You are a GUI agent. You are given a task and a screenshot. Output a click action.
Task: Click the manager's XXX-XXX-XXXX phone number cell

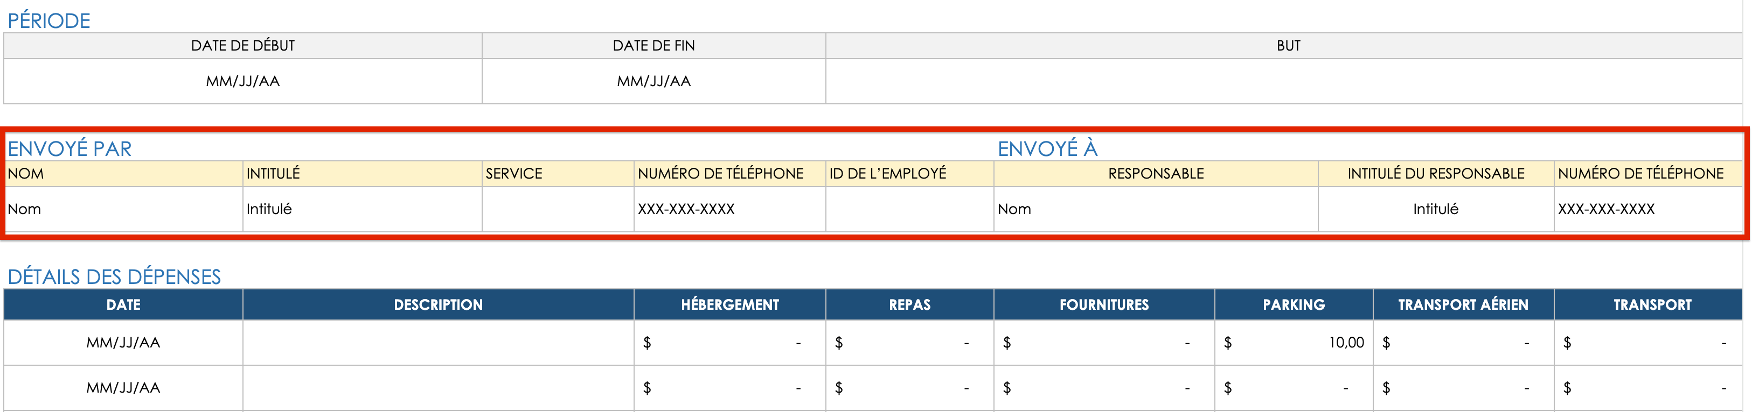1649,209
